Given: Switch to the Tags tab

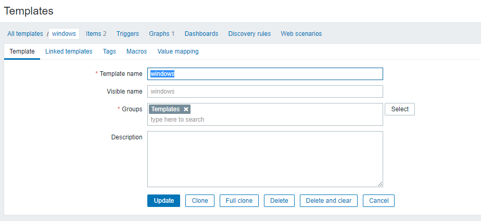Looking at the screenshot, I should (x=109, y=51).
